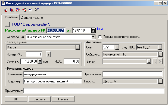Click the НДС field showing 0.00
This screenshot has height=105, width=168.
pyautogui.click(x=72, y=61)
